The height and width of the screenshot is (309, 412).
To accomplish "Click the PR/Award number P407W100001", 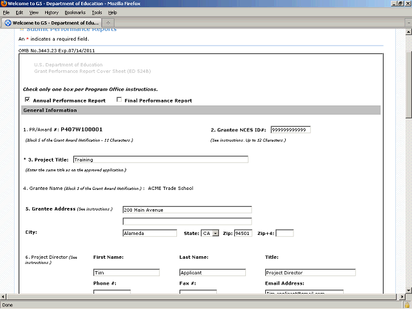I will click(x=82, y=129).
